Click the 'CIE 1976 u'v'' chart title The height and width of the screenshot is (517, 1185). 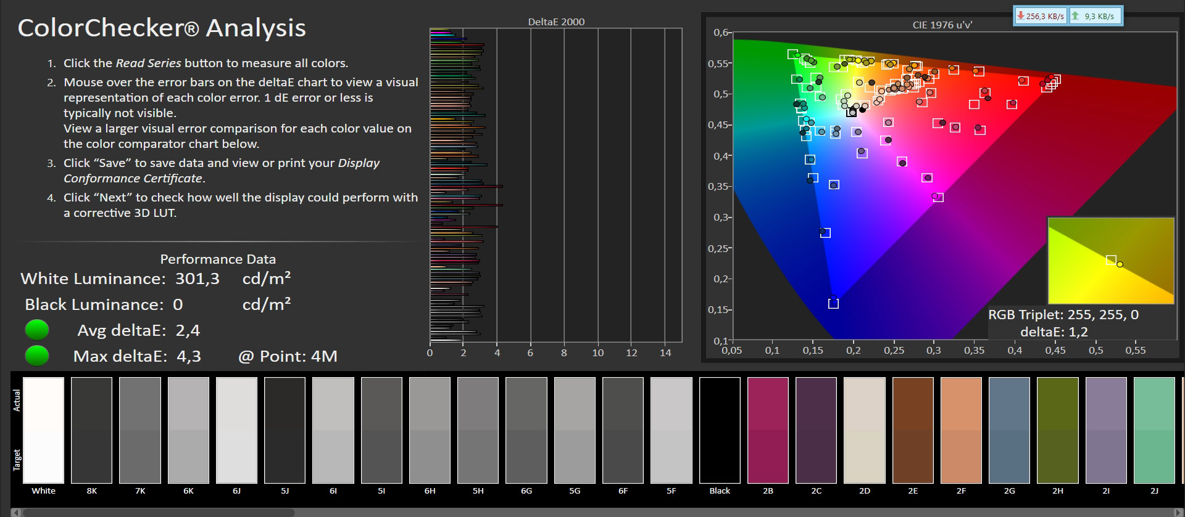coord(942,25)
